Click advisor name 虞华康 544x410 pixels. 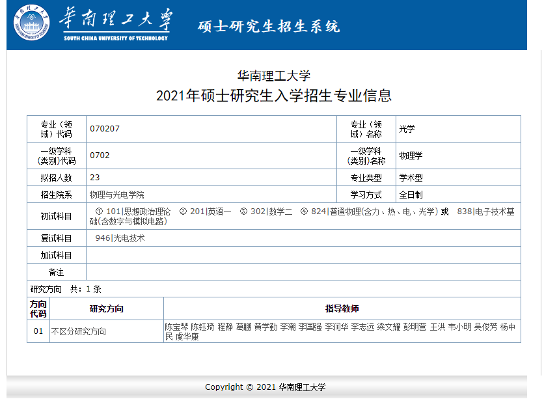(187, 337)
